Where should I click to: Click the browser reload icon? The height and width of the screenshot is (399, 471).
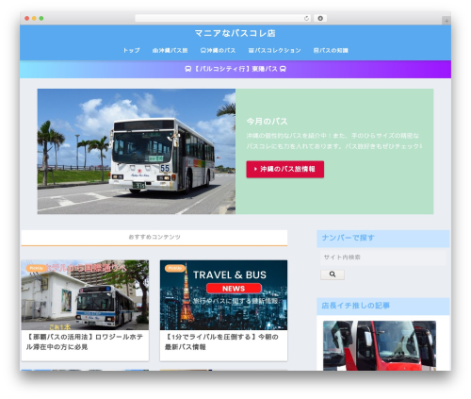click(x=306, y=19)
